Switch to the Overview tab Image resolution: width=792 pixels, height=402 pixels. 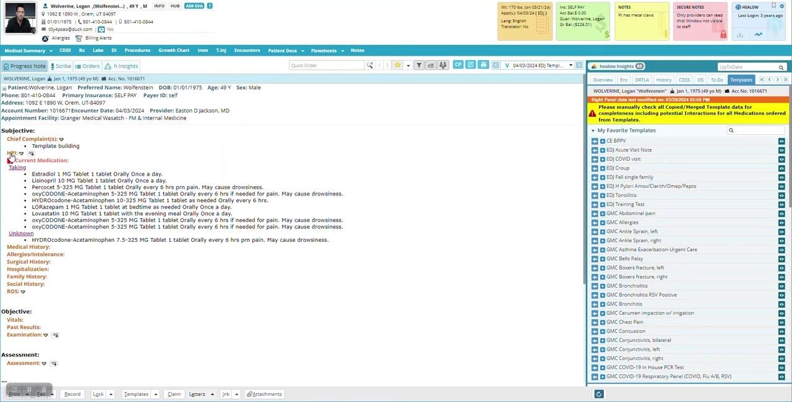[603, 80]
